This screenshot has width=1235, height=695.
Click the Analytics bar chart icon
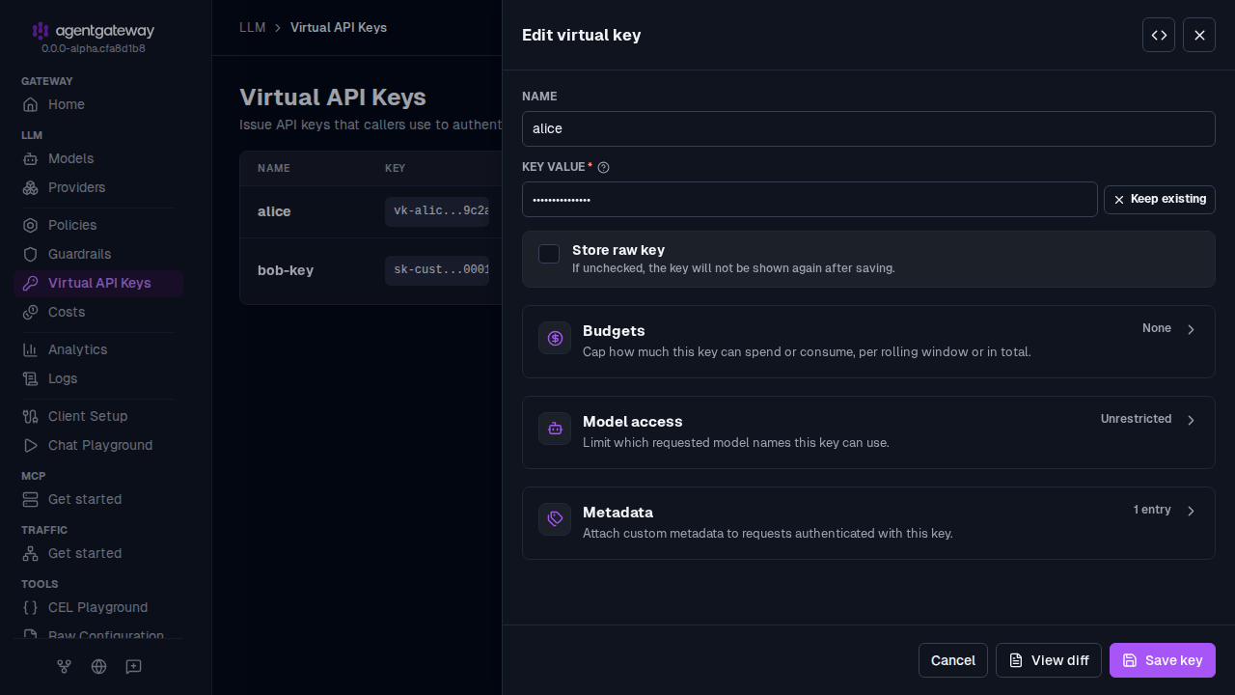[x=31, y=349]
